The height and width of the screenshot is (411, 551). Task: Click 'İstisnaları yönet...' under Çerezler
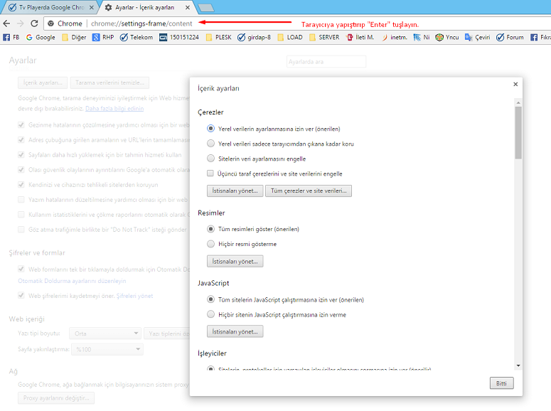tap(235, 191)
